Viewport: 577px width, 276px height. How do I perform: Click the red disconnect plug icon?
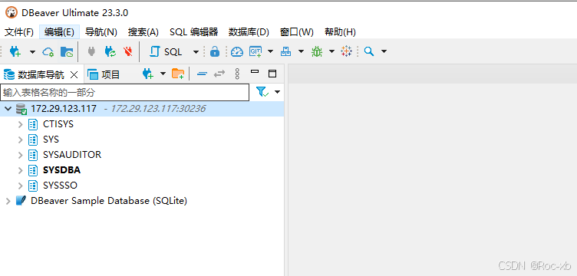pyautogui.click(x=127, y=51)
